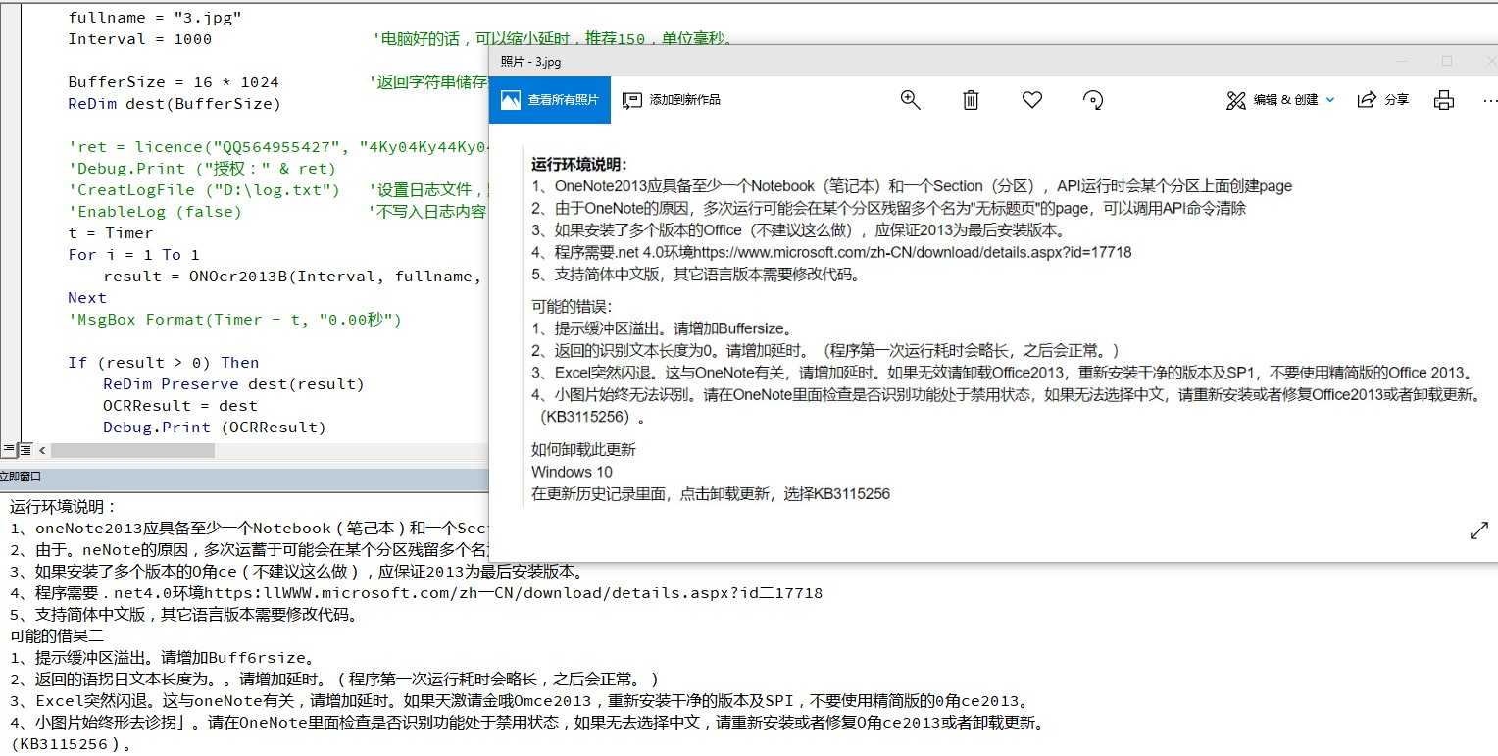The image size is (1498, 756).
Task: Click code line BufferSize = 16 * 1024
Action: [x=174, y=82]
